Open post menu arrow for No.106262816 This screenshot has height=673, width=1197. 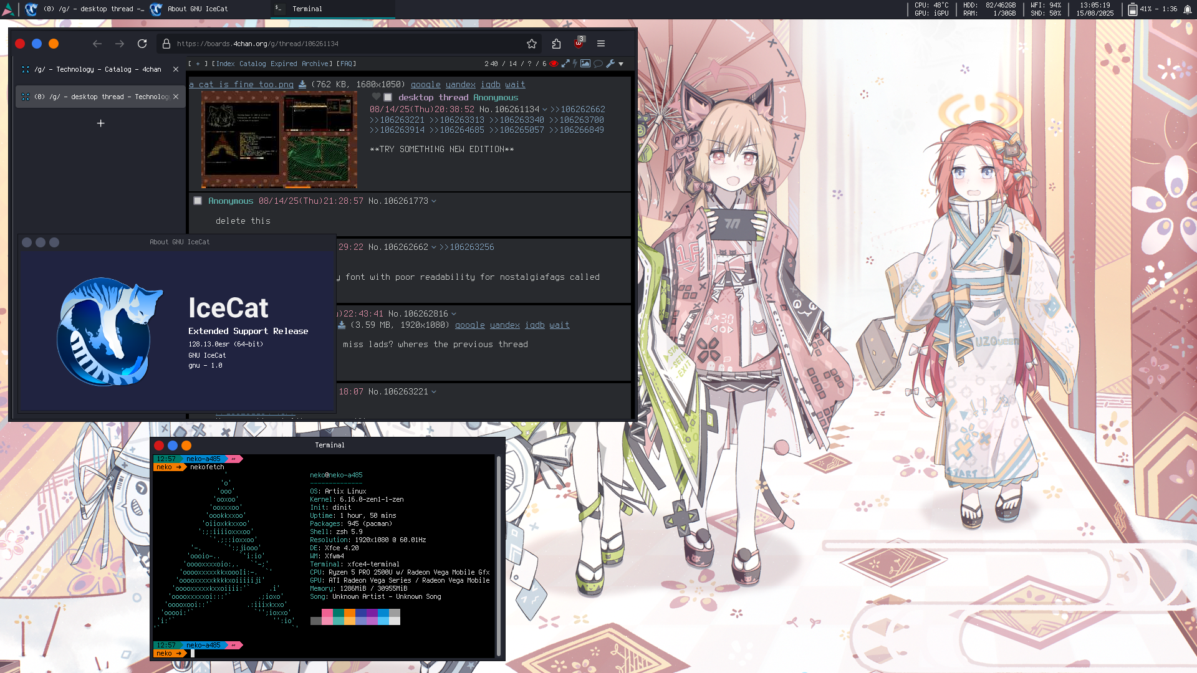[x=454, y=314]
